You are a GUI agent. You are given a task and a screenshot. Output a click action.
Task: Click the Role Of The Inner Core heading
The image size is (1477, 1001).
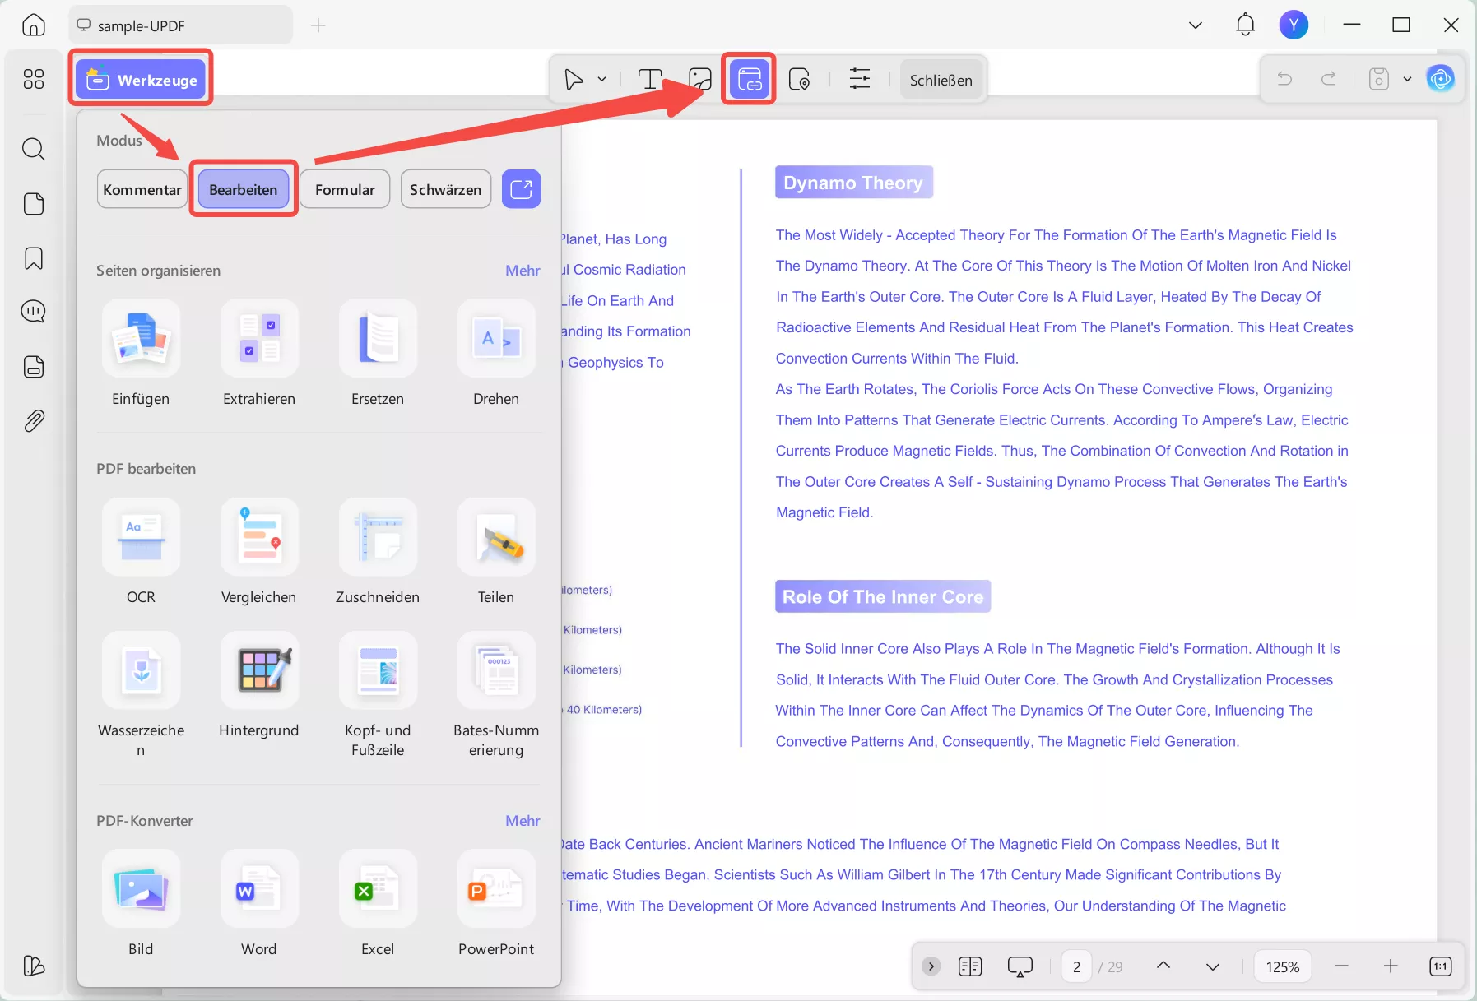pos(883,596)
